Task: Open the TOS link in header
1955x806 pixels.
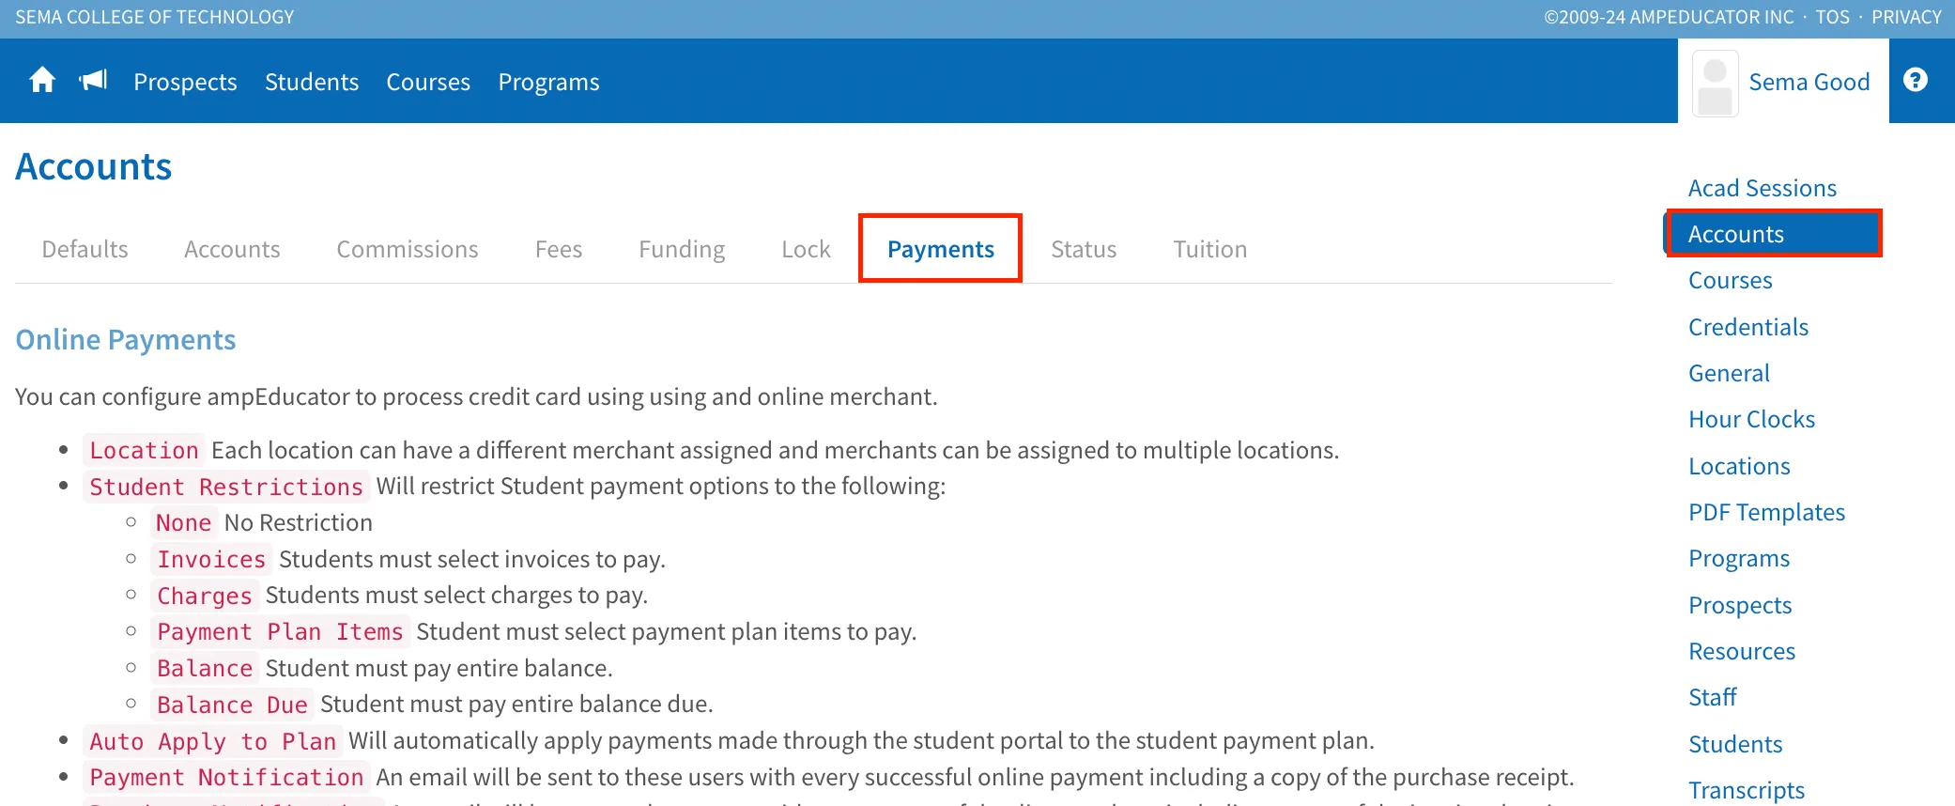Action: [x=1832, y=17]
